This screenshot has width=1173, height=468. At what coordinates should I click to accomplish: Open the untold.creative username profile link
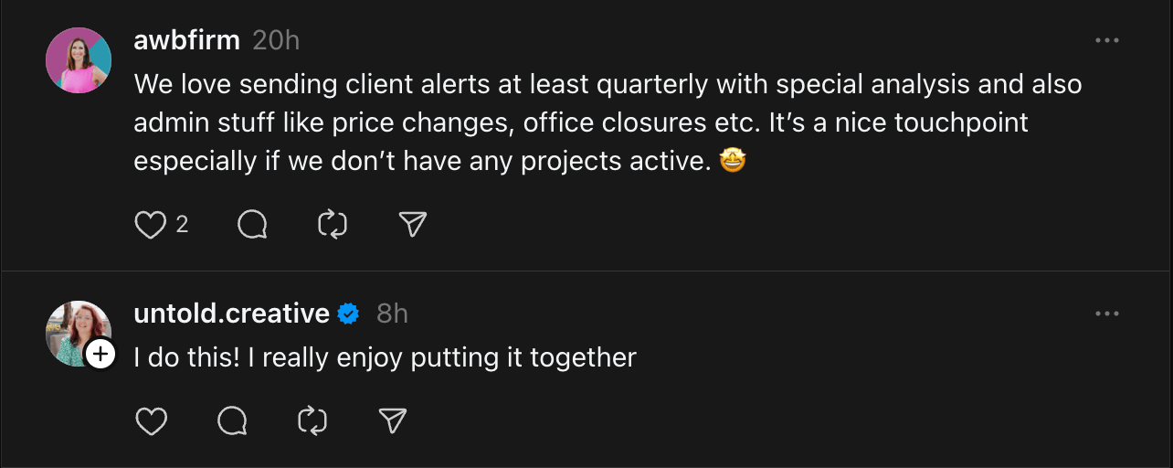232,314
